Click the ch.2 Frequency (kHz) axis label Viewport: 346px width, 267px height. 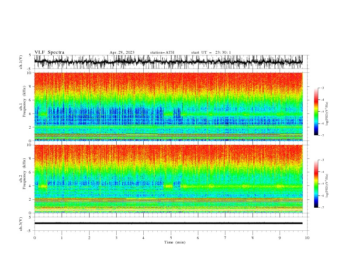click(x=22, y=174)
